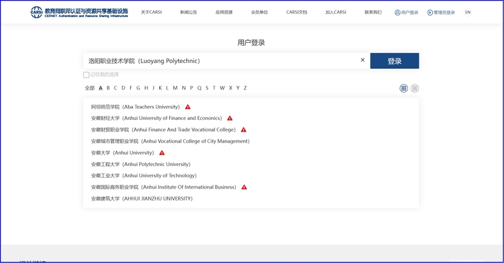Filter institutions by letter H
504x263 pixels.
(146, 88)
